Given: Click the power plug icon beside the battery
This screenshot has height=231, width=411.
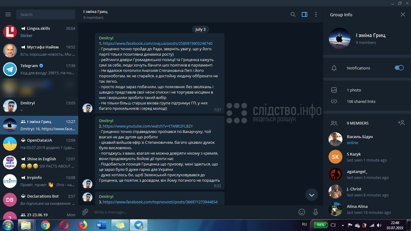Looking at the screenshot, I should pyautogui.click(x=333, y=225).
